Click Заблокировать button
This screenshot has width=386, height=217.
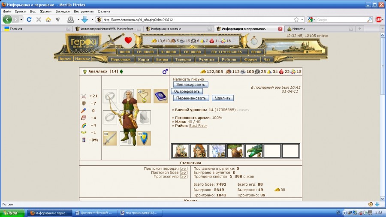190,84
